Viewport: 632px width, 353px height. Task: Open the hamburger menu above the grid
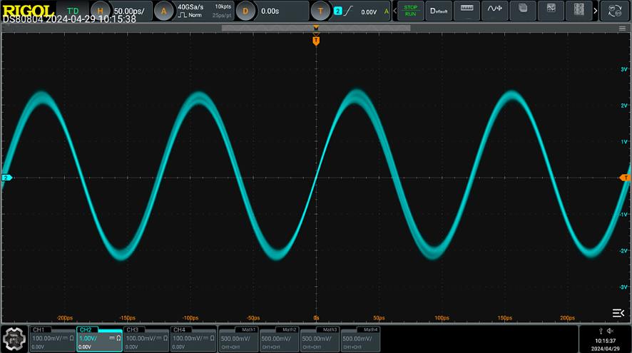click(622, 29)
